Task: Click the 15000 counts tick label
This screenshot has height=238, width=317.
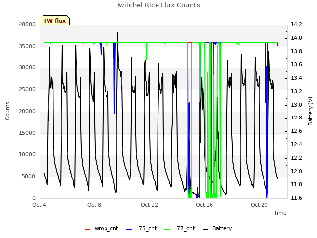Action: [27, 133]
